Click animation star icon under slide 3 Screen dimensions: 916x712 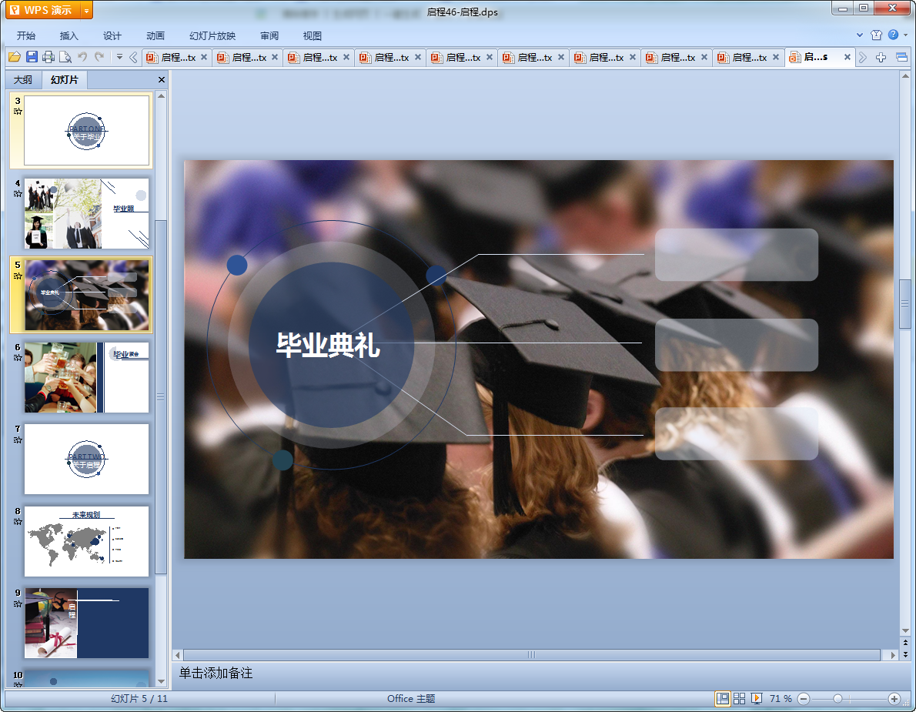click(18, 112)
